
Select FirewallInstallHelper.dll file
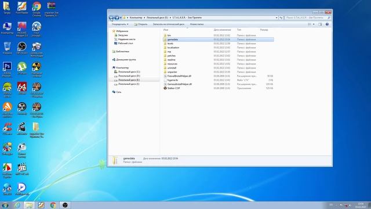coord(179,76)
